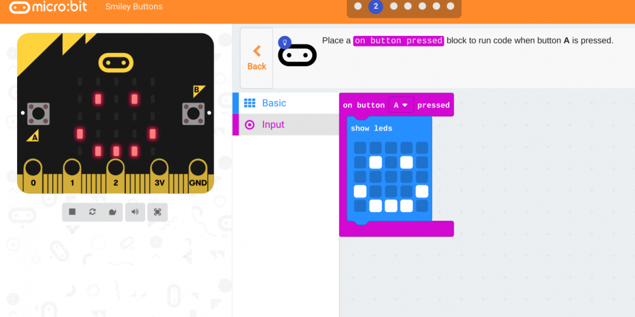Image resolution: width=635 pixels, height=317 pixels.
Task: Click the Input target icon
Action: pos(249,125)
